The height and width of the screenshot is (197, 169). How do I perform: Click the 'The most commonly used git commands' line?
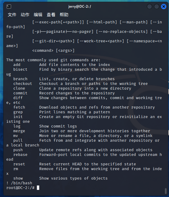tap(53, 60)
